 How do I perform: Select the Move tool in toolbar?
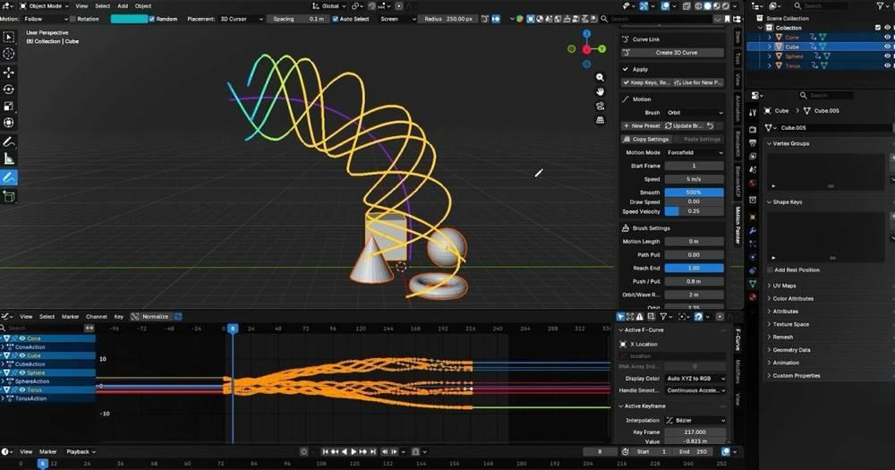click(x=9, y=73)
